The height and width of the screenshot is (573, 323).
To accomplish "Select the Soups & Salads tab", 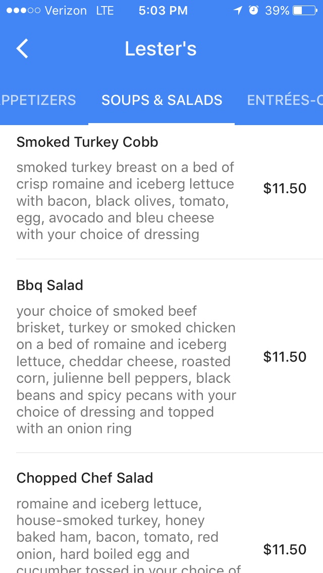I will click(x=161, y=100).
